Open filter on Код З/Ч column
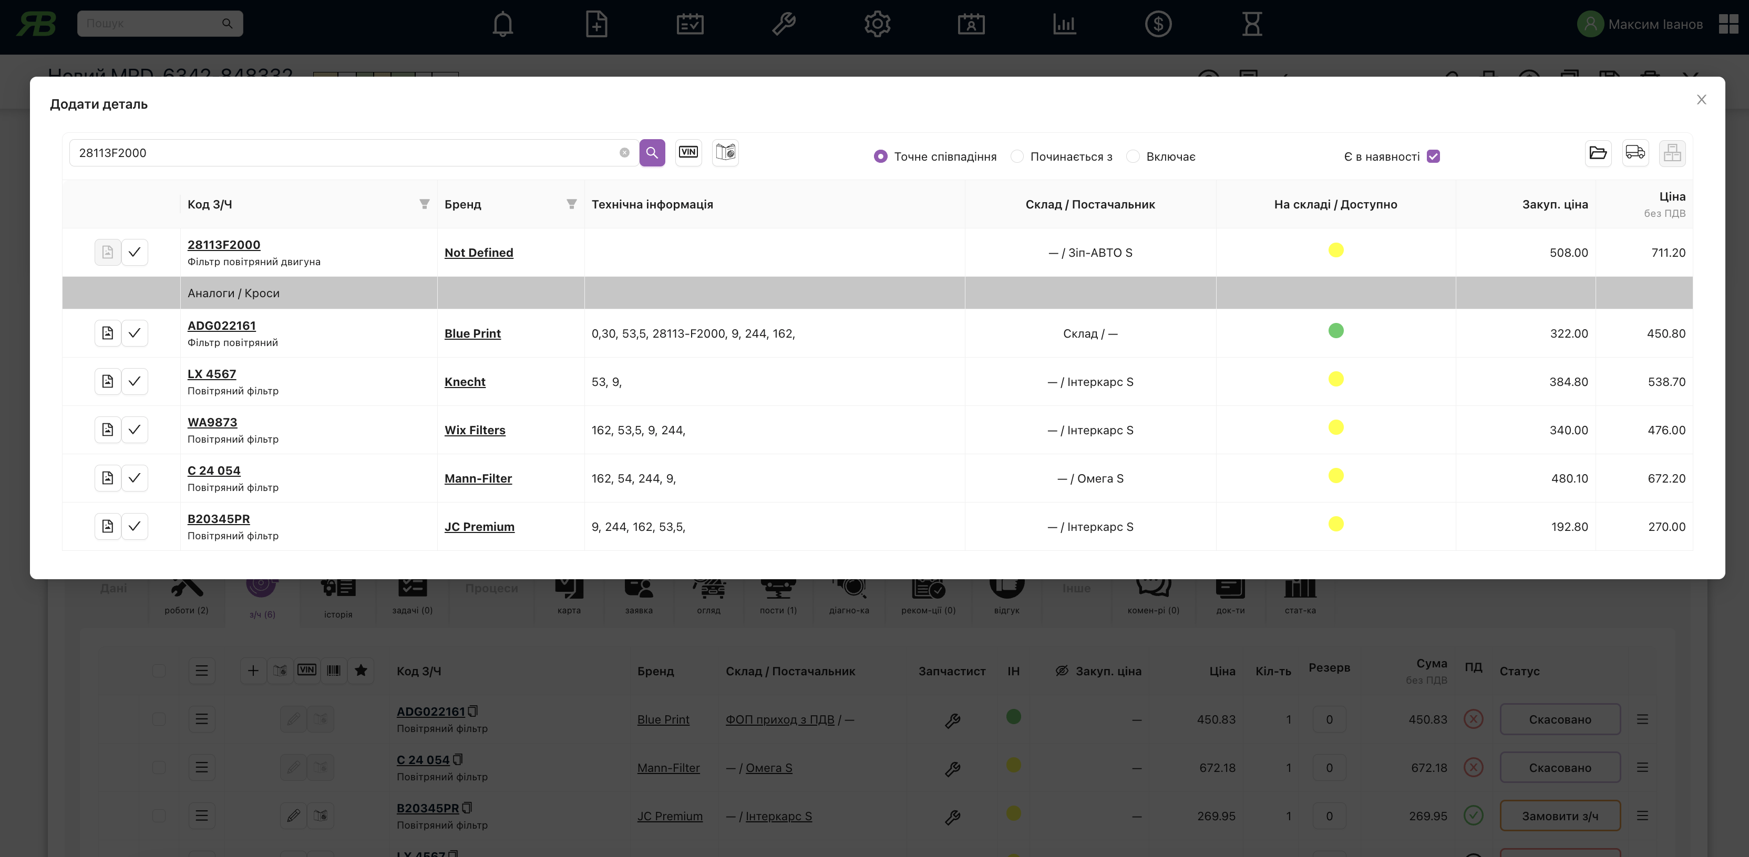 pos(424,204)
